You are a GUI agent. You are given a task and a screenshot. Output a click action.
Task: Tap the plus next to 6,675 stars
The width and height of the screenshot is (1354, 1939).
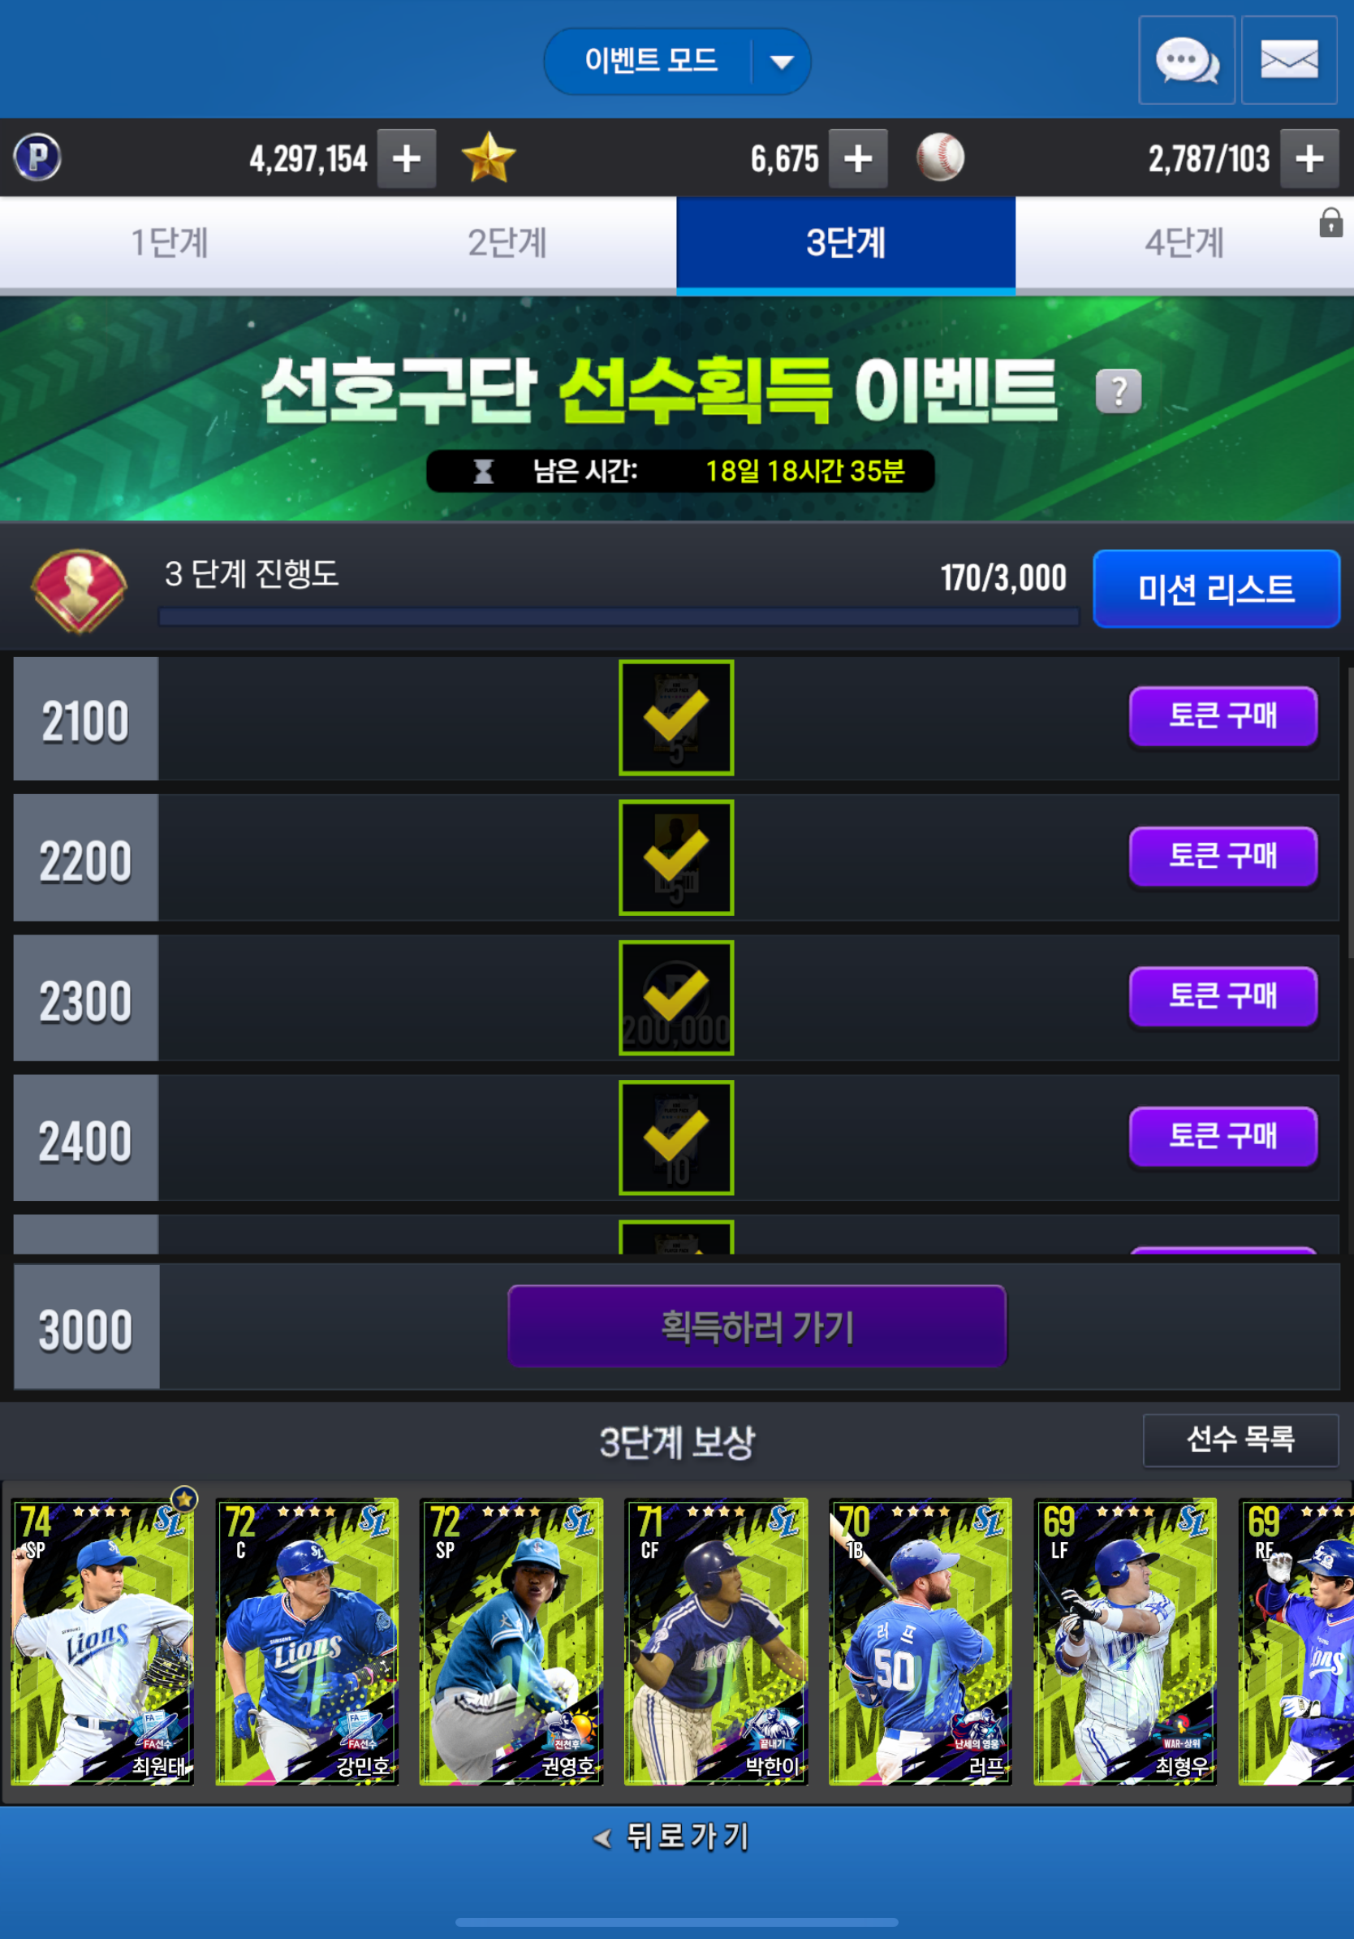pos(858,158)
